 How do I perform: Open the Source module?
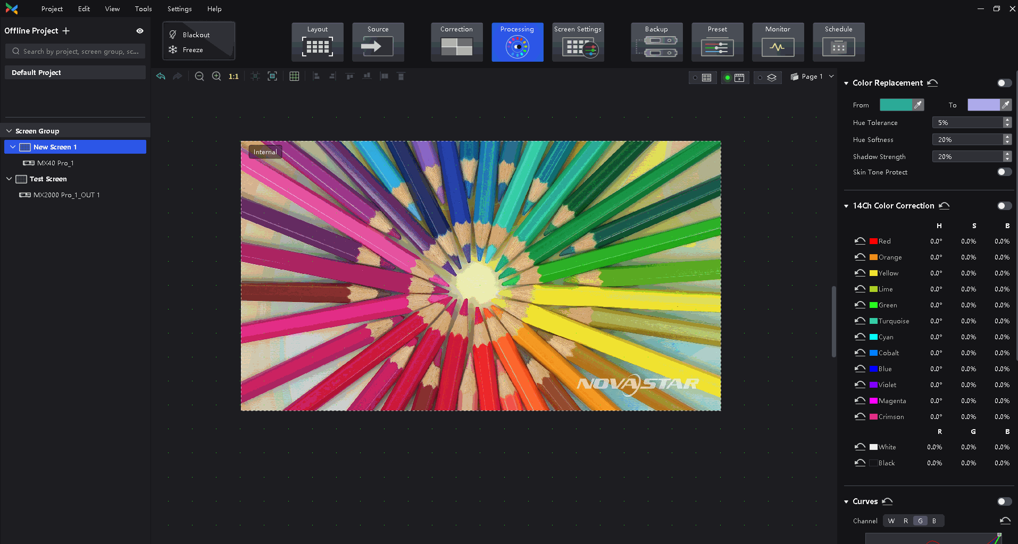[x=378, y=42]
